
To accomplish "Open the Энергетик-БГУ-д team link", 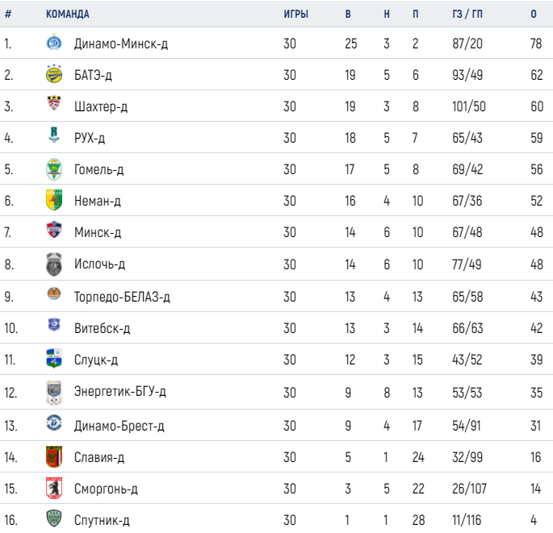I will click(119, 392).
